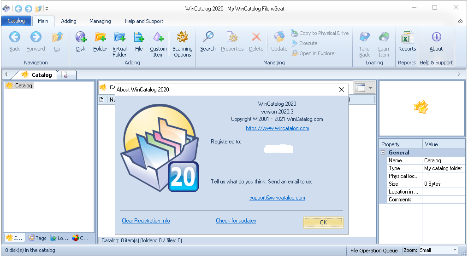
Task: Collapse the General property group
Action: (383, 152)
